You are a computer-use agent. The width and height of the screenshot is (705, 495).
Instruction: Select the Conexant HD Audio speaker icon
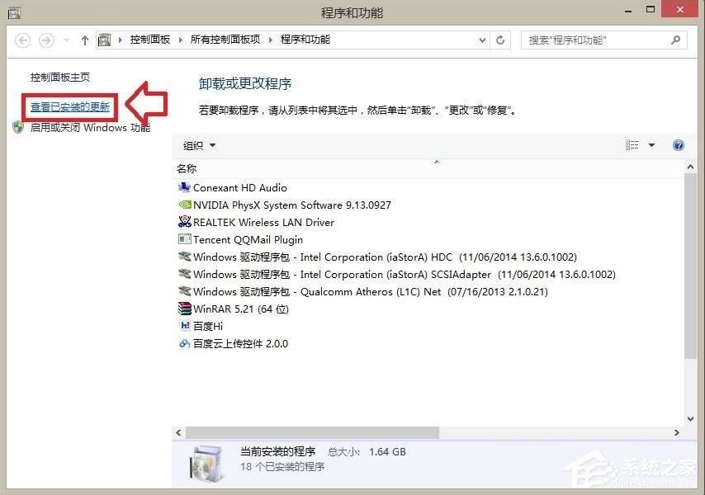pyautogui.click(x=183, y=187)
